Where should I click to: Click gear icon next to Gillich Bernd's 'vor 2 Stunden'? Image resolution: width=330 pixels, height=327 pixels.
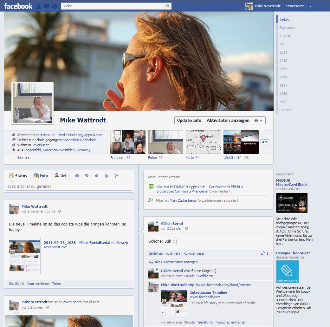187,228
